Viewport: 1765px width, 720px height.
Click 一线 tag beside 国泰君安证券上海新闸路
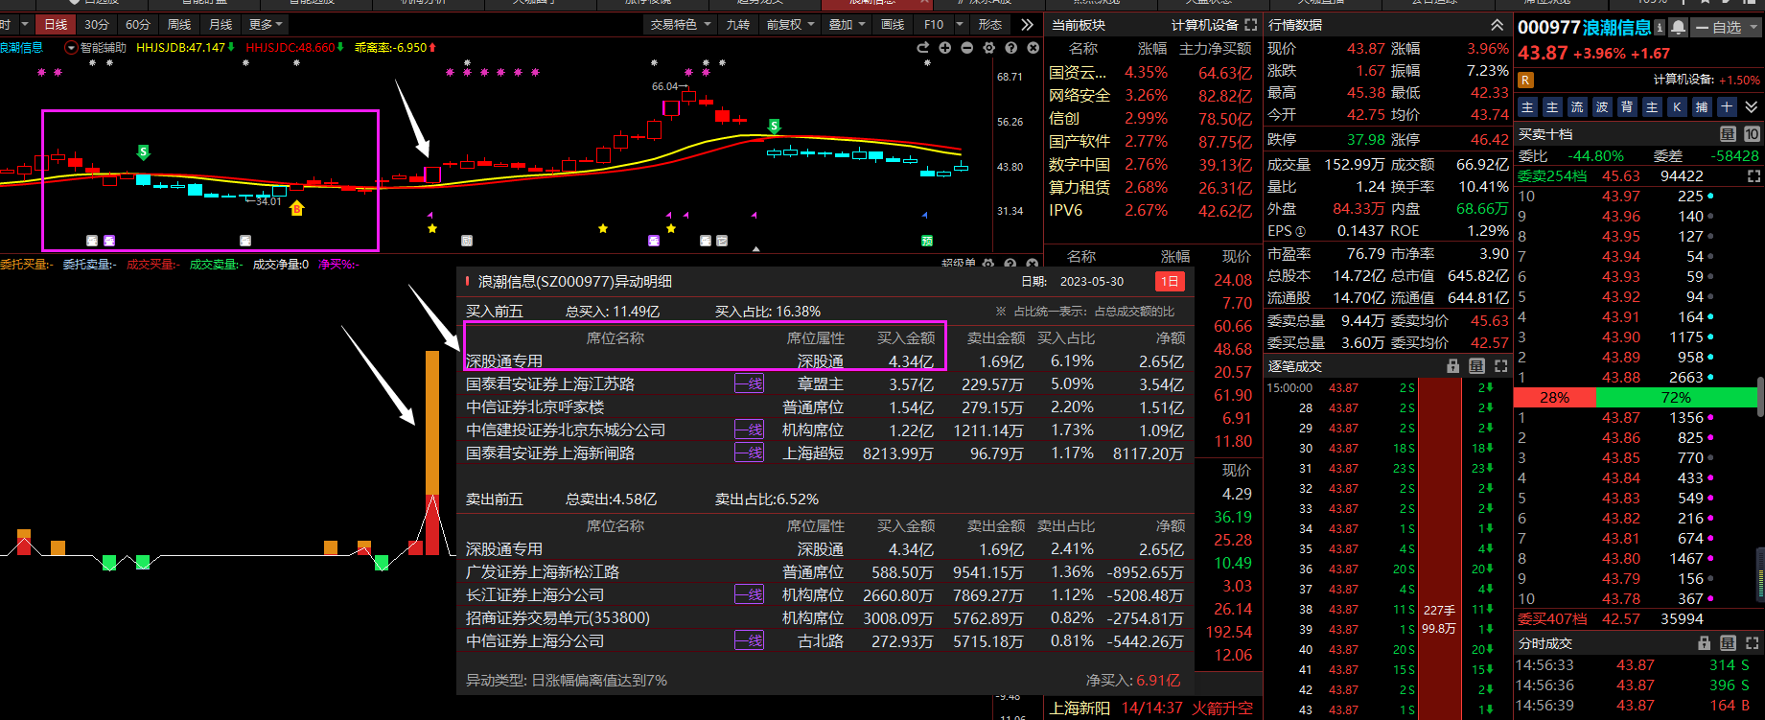pos(749,453)
